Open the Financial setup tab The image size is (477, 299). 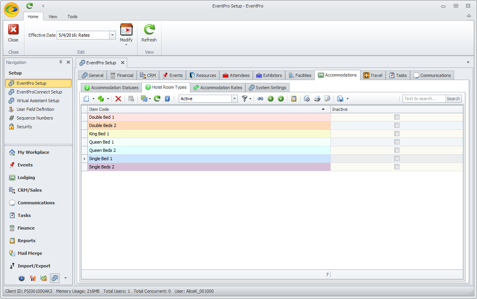(x=122, y=75)
